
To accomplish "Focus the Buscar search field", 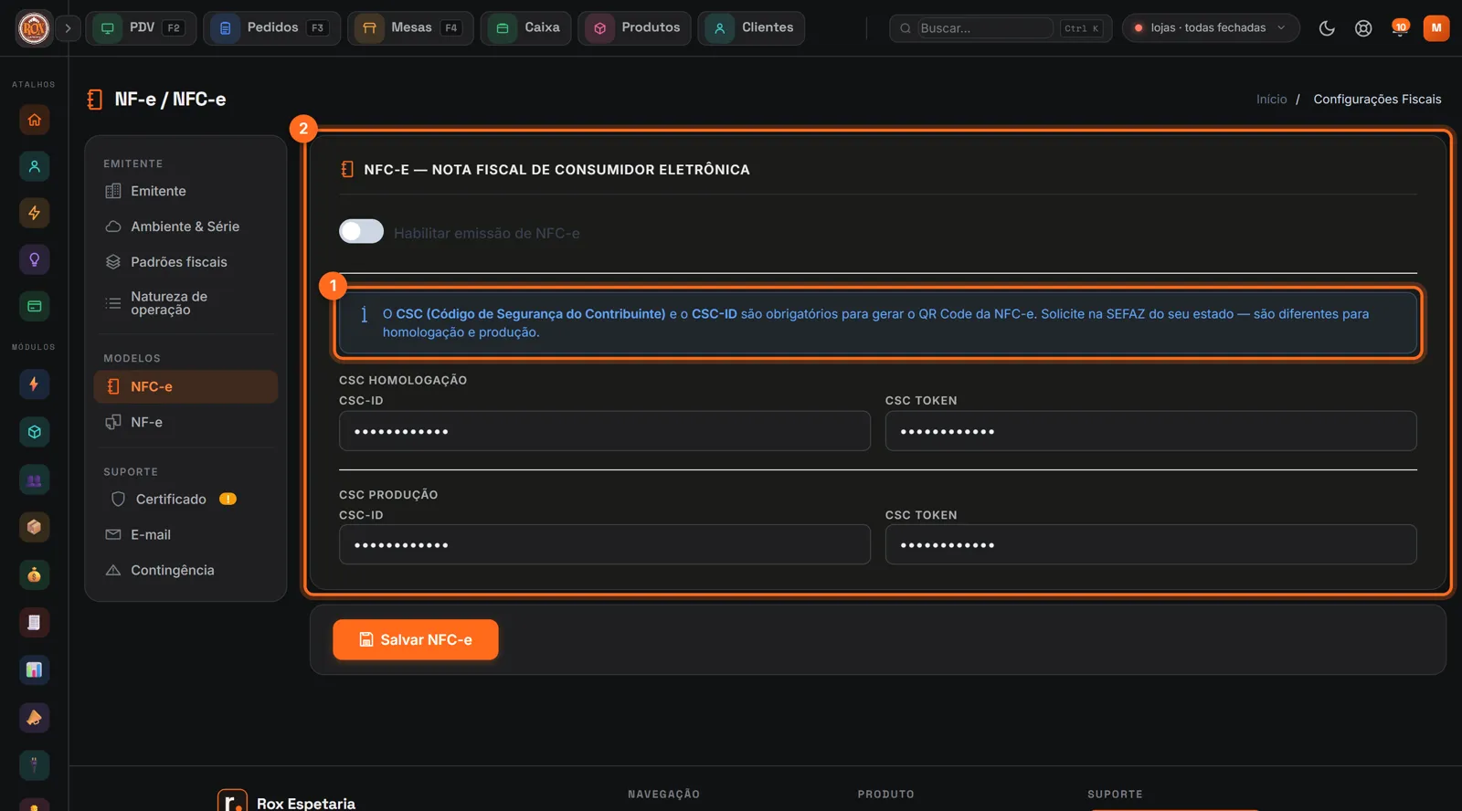I will [985, 28].
